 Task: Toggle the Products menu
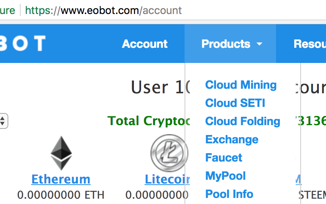[226, 44]
